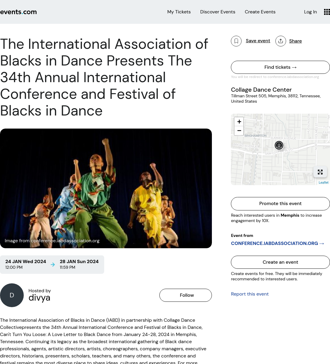Open the Leaflet attribution link
This screenshot has width=330, height=364.
tap(323, 182)
